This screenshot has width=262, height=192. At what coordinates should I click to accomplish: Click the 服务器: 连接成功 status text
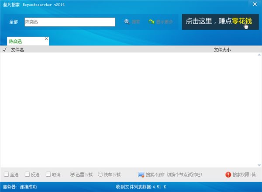(20, 187)
